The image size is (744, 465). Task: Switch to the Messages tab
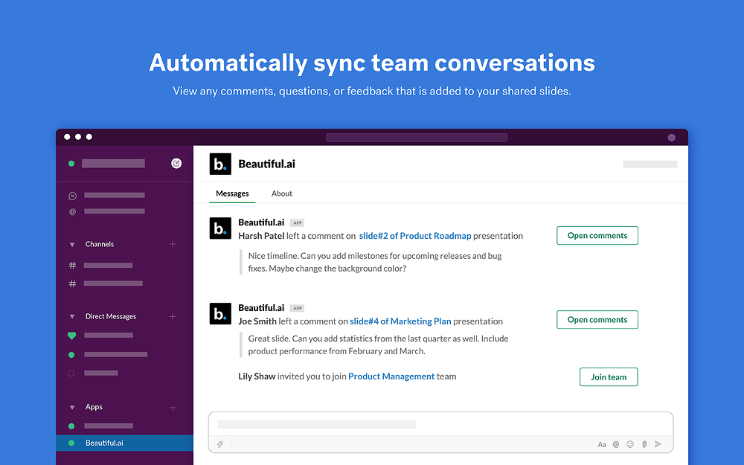click(232, 193)
